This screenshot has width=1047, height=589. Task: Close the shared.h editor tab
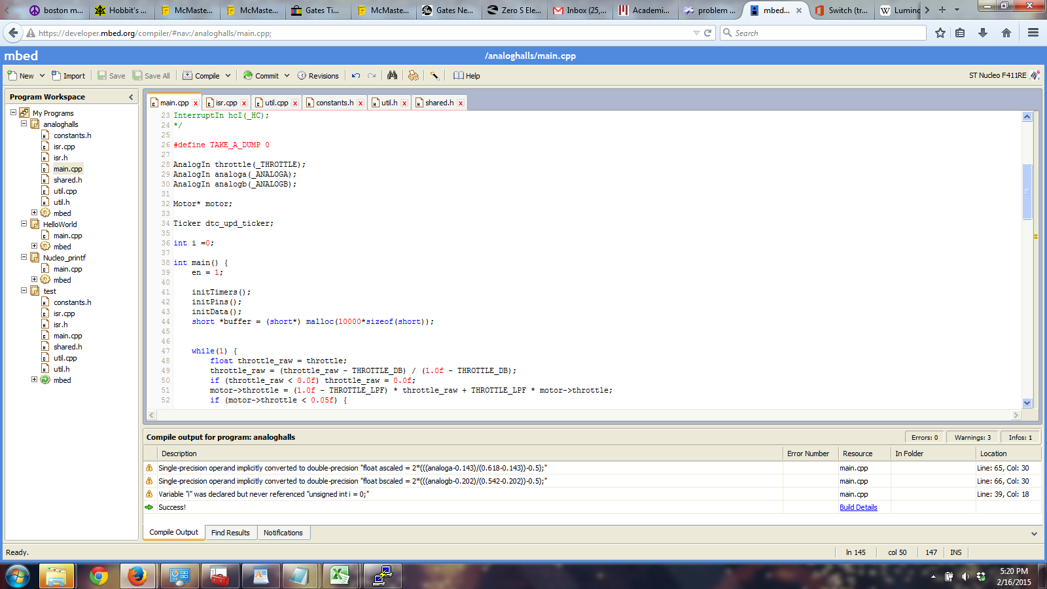(461, 103)
